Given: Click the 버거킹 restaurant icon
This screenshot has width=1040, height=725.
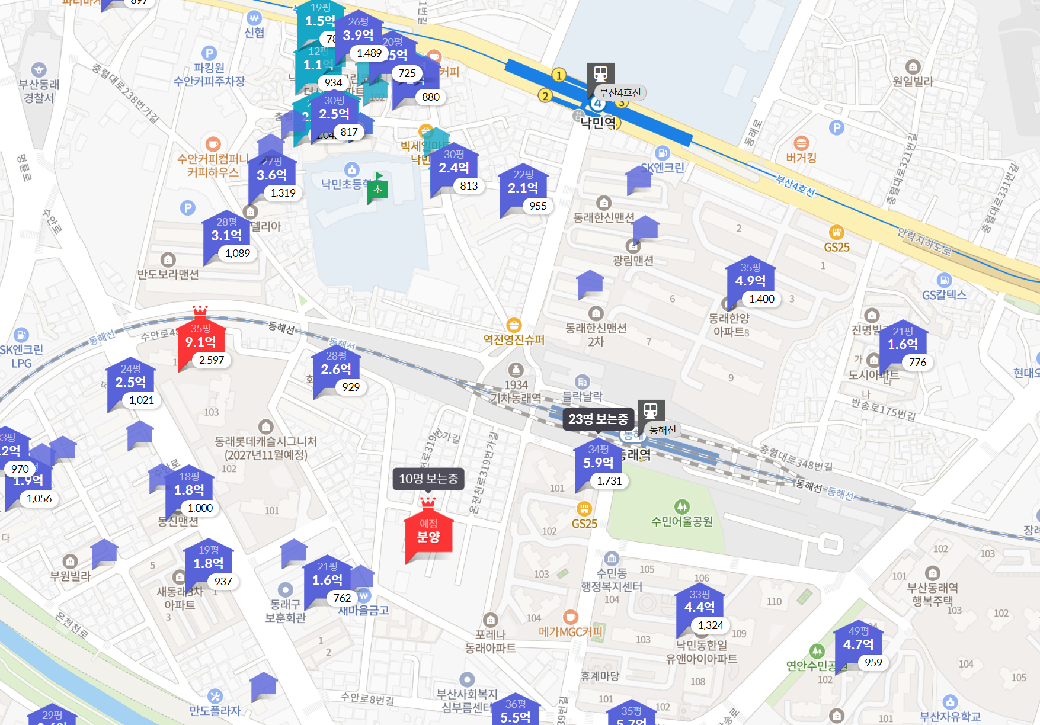Looking at the screenshot, I should pos(801,143).
